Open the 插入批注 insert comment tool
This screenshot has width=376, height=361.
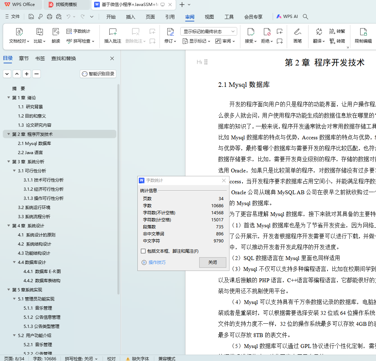[112, 36]
